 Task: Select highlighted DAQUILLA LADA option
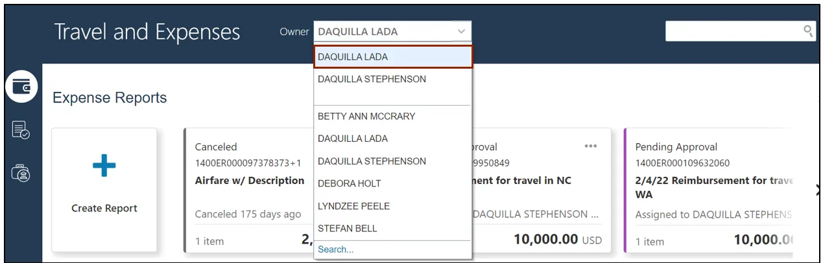point(392,57)
